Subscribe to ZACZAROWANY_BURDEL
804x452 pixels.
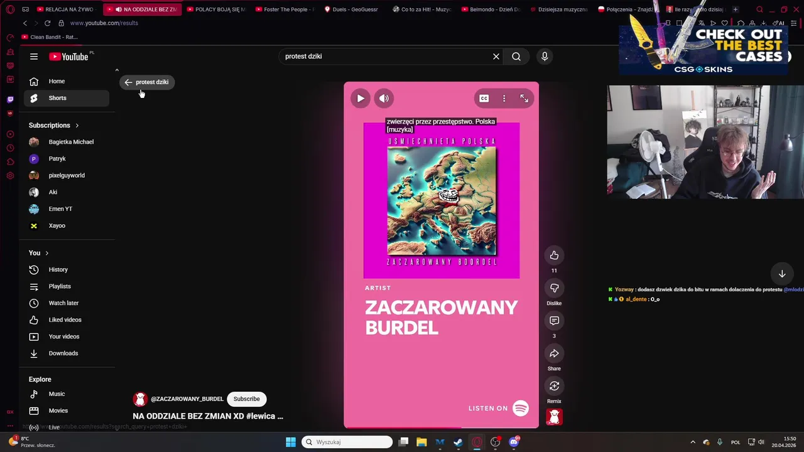246,399
